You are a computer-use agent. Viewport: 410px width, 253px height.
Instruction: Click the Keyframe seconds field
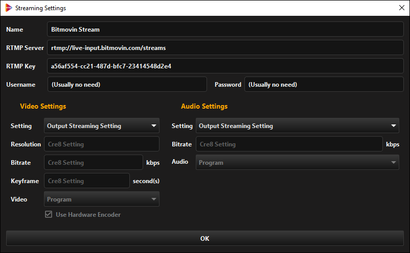click(87, 181)
